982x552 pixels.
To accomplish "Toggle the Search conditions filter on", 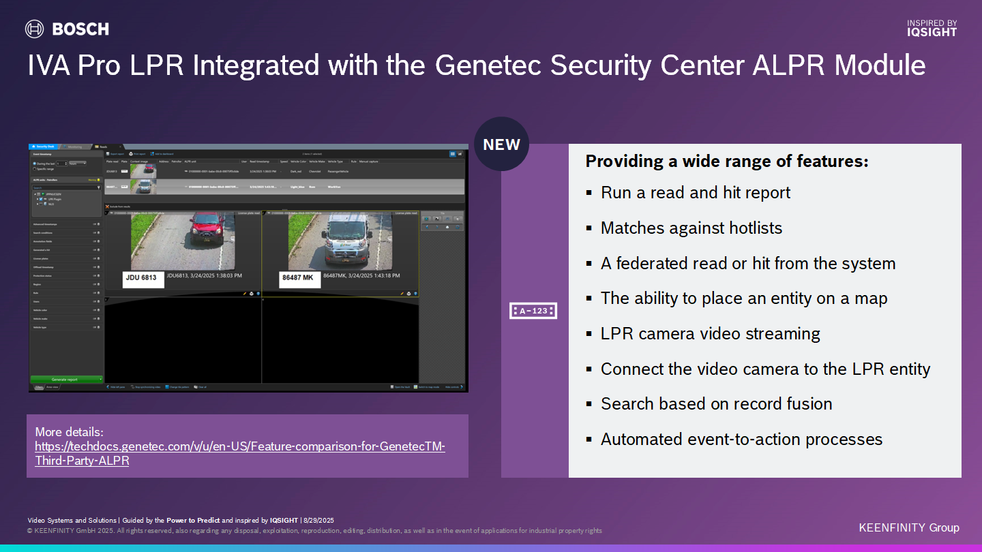I will pos(96,232).
